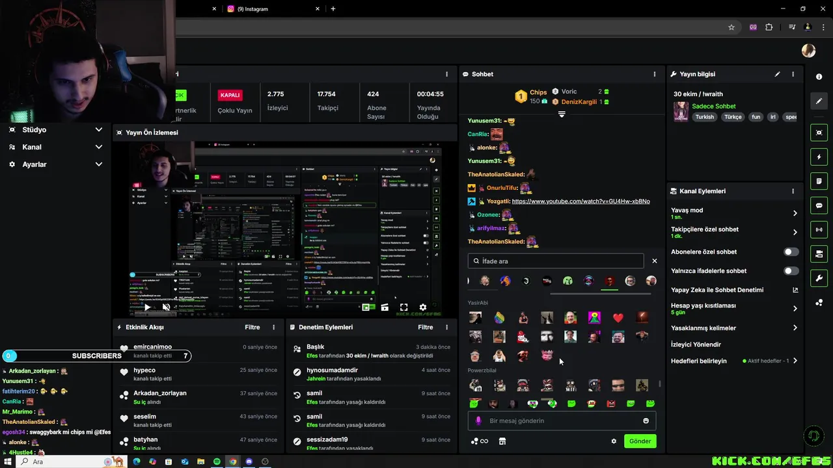Image resolution: width=833 pixels, height=468 pixels.
Task: Click the pencil edit icon in right sidebar
Action: coord(819,101)
